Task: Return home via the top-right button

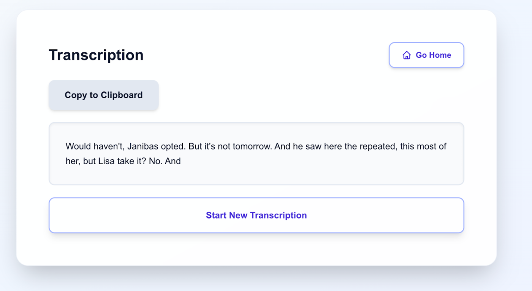Action: click(426, 55)
